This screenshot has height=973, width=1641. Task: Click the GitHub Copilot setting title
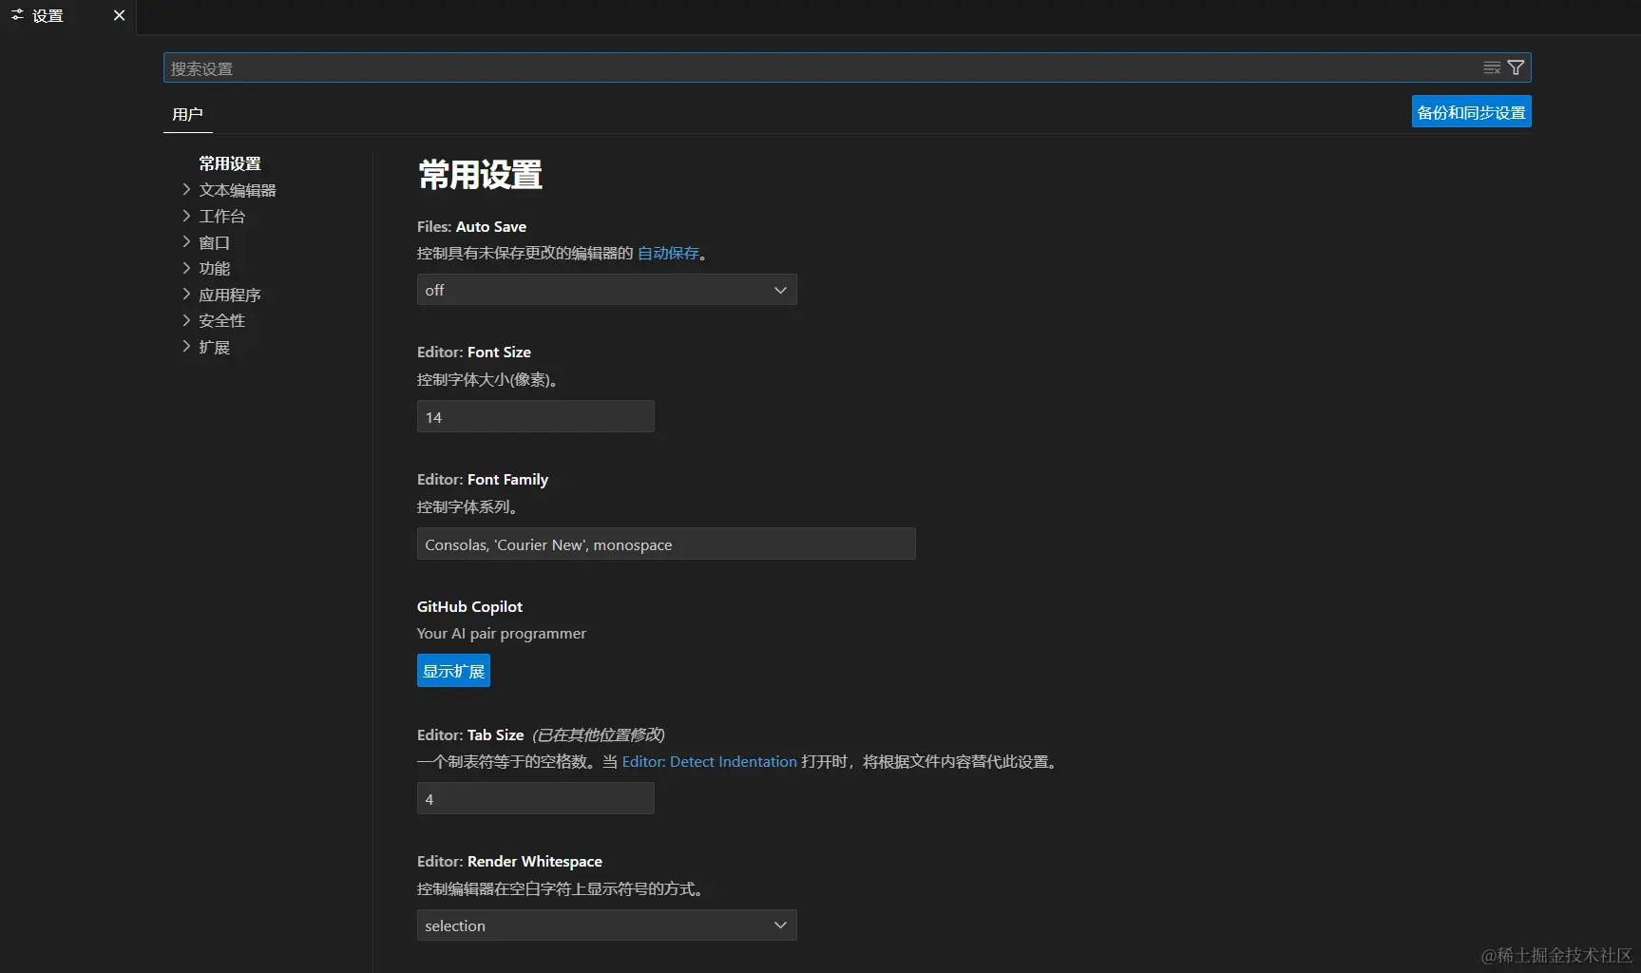tap(469, 607)
